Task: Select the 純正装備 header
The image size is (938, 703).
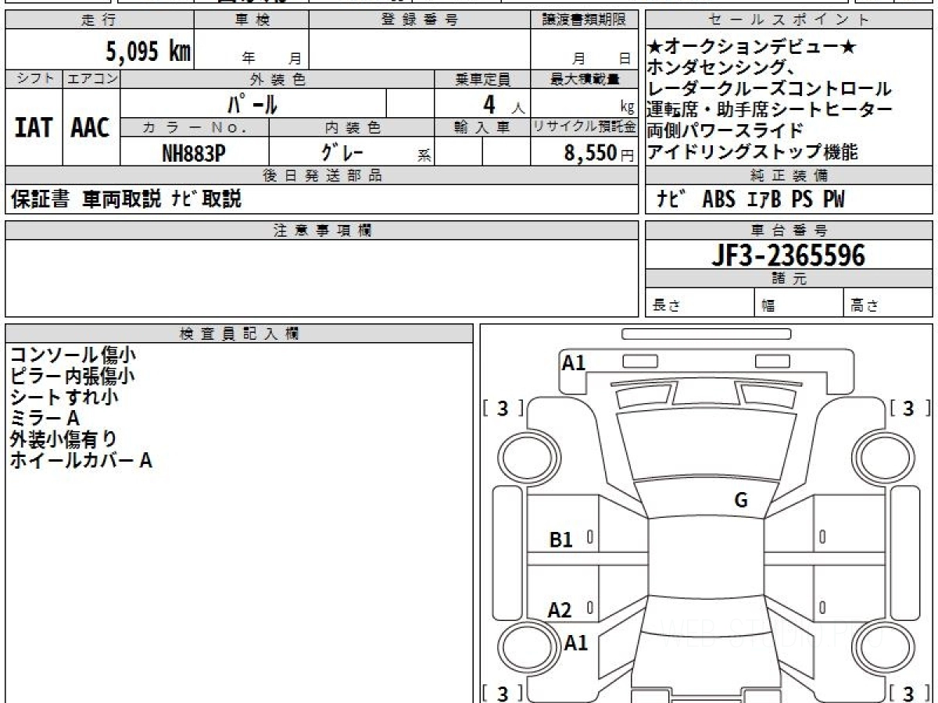Action: 789,175
